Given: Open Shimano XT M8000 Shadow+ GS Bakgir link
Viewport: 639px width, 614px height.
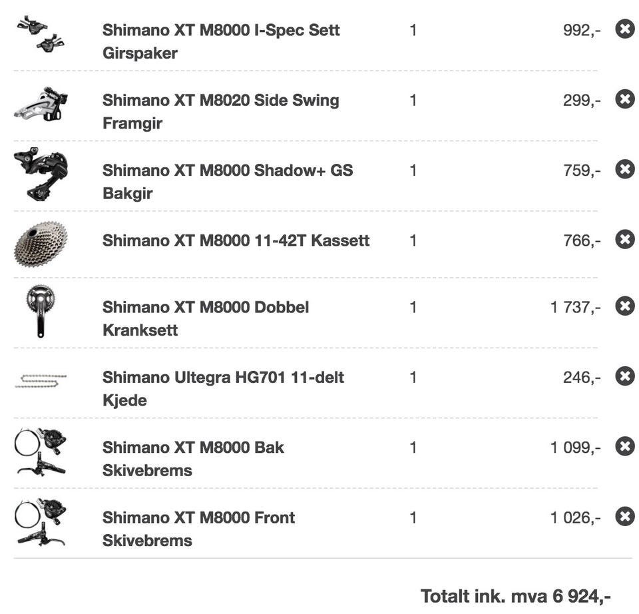Looking at the screenshot, I should pyautogui.click(x=228, y=182).
